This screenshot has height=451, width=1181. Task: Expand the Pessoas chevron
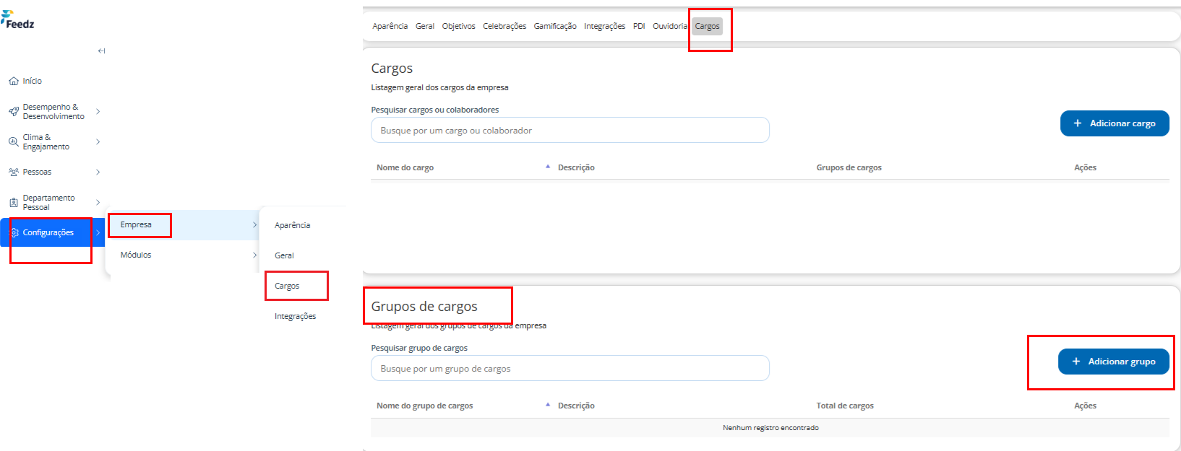coord(98,172)
